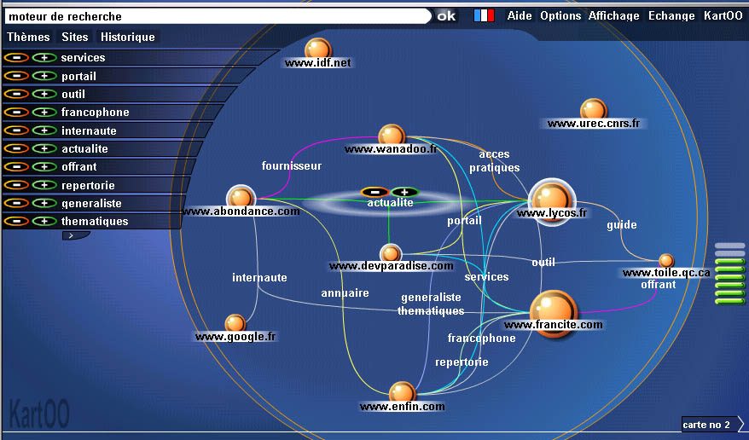Click the French flag language icon

pyautogui.click(x=484, y=15)
